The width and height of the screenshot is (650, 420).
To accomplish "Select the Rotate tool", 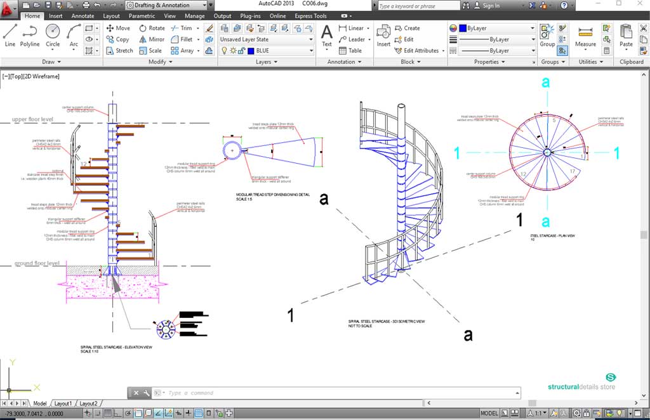I will point(152,28).
